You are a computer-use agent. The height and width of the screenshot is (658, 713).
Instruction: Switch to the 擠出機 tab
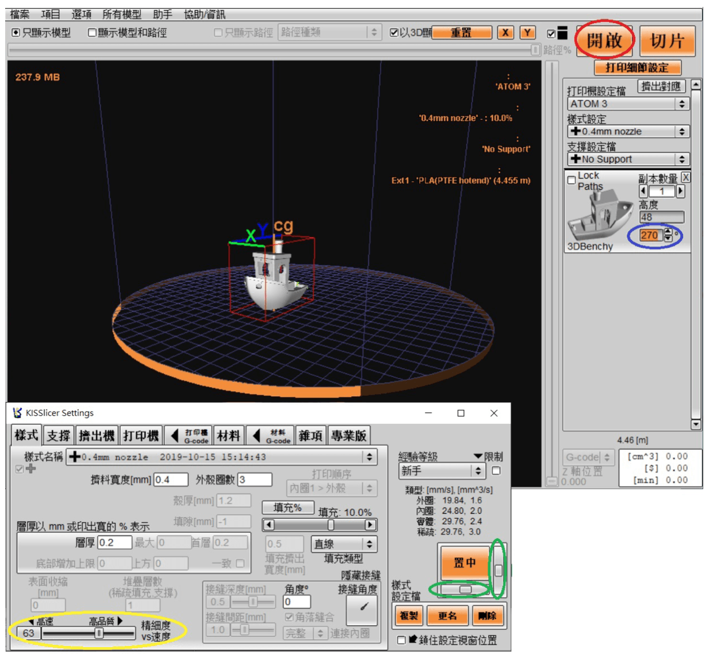click(x=97, y=435)
